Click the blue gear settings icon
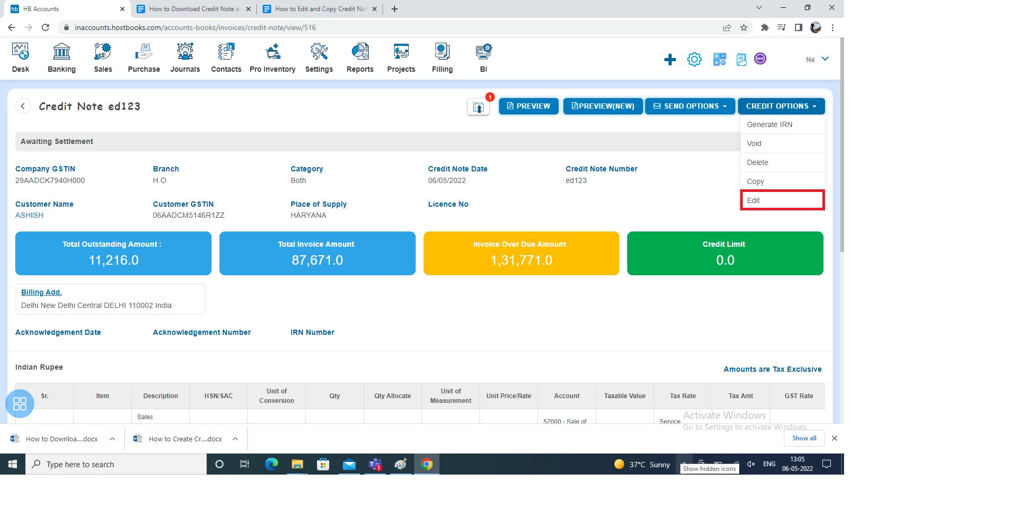Image resolution: width=1035 pixels, height=521 pixels. [x=694, y=60]
